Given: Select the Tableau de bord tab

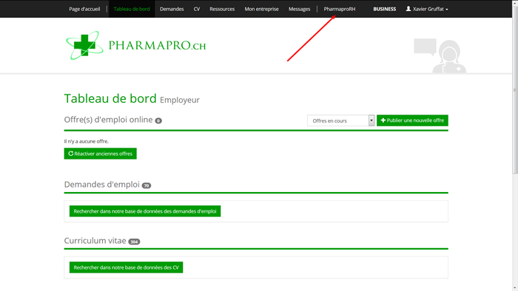Looking at the screenshot, I should pos(132,9).
